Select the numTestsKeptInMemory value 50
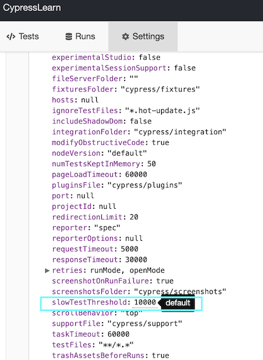The height and width of the screenshot is (360, 263). point(152,164)
